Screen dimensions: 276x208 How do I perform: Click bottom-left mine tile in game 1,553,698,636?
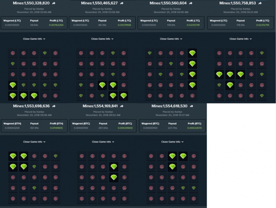[13, 199]
